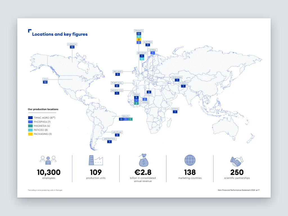
Task: Click the number 6 under Portugal
Action: point(117,86)
